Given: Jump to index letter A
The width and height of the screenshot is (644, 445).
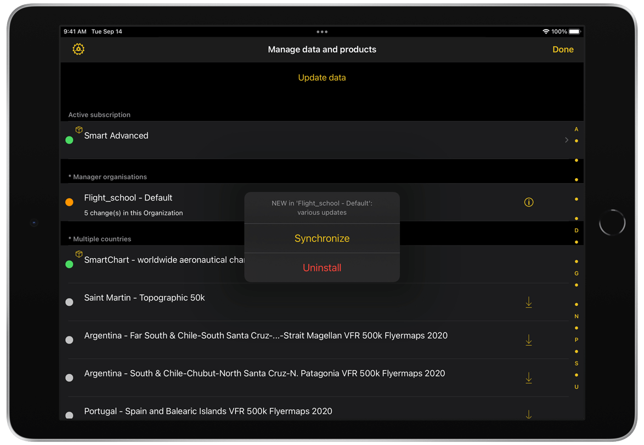Looking at the screenshot, I should pos(576,129).
